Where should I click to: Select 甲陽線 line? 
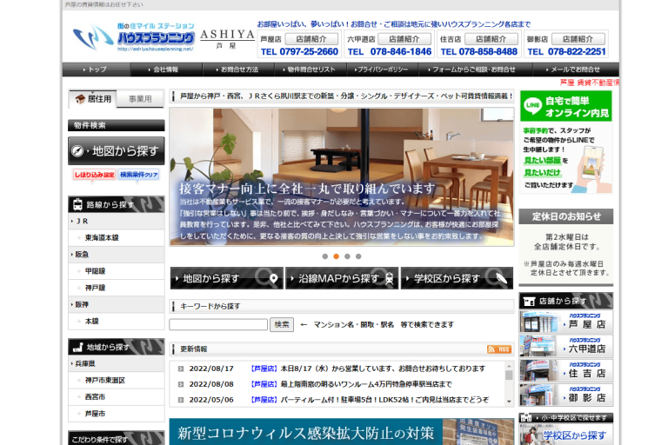click(116, 271)
